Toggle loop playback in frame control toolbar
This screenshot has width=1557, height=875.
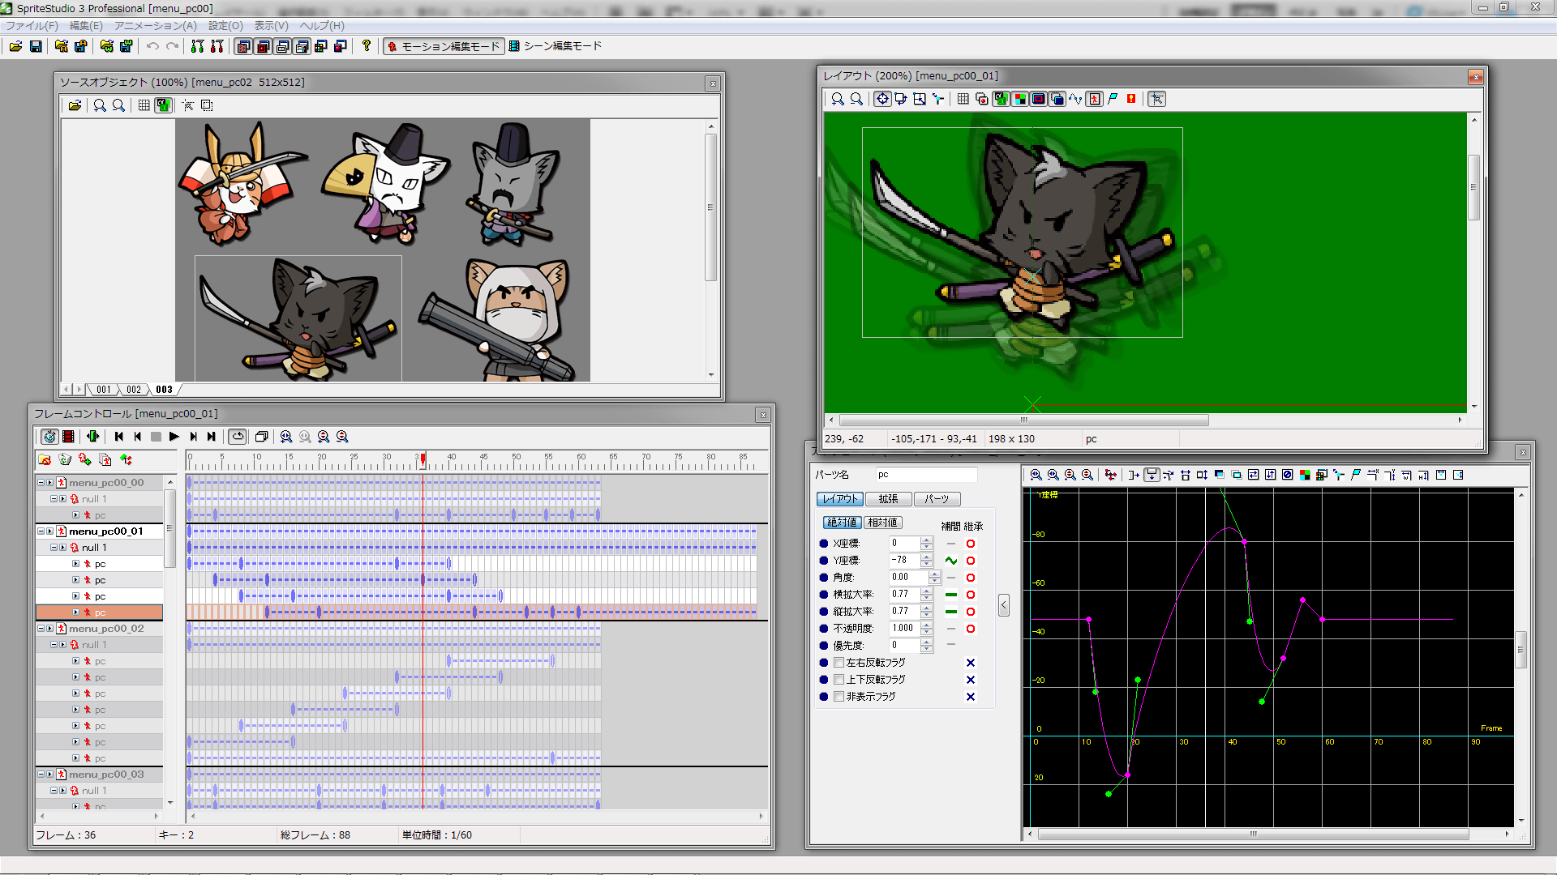pos(238,437)
